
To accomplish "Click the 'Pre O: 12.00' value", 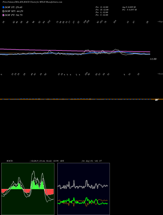I will [102, 7].
